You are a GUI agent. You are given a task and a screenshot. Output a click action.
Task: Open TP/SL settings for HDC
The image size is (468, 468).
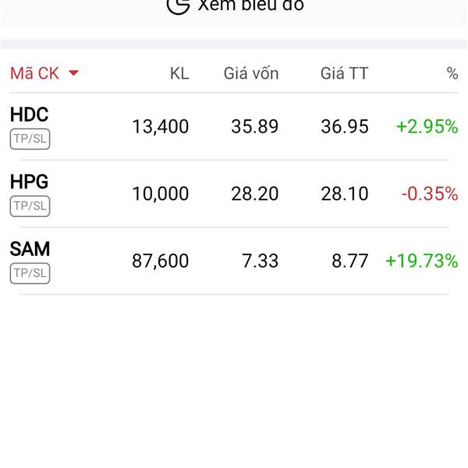(x=30, y=139)
